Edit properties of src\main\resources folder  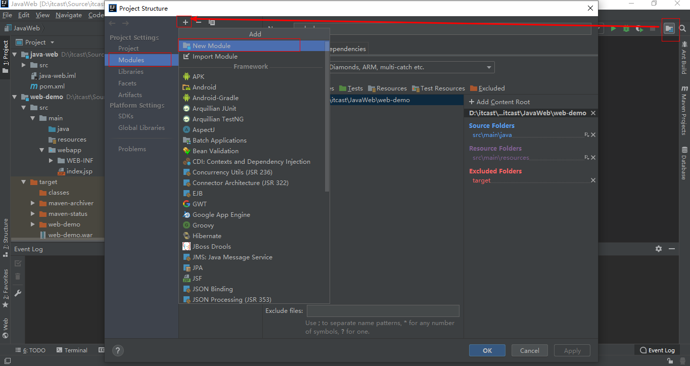coord(586,158)
